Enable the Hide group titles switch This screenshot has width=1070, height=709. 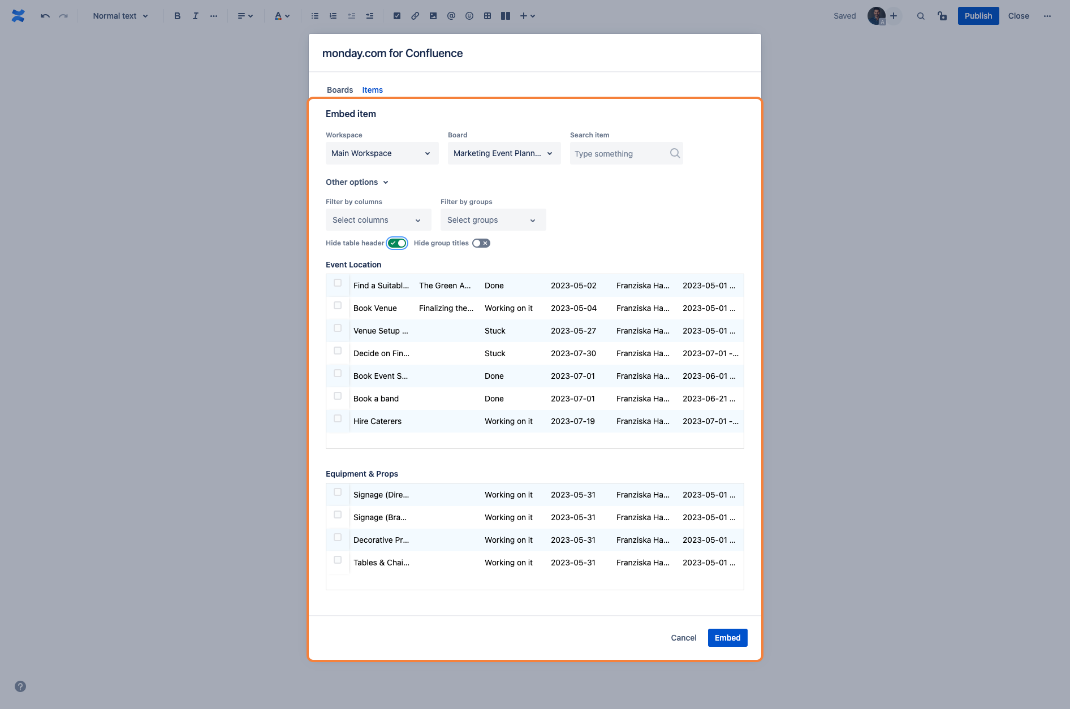[x=481, y=243]
